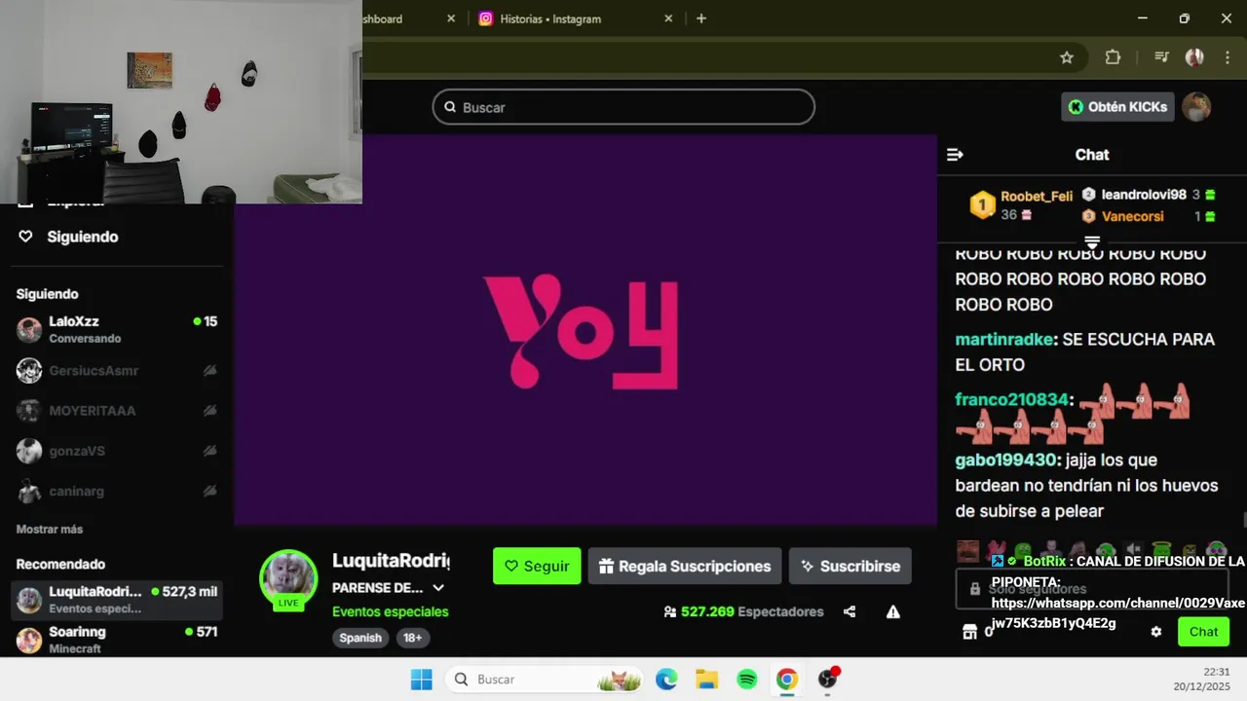Open followed channel gonzaVS
Image resolution: width=1247 pixels, height=701 pixels.
coord(117,451)
